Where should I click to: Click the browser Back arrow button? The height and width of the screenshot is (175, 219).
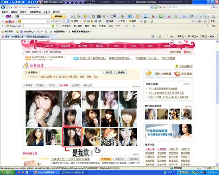click(x=3, y=7)
